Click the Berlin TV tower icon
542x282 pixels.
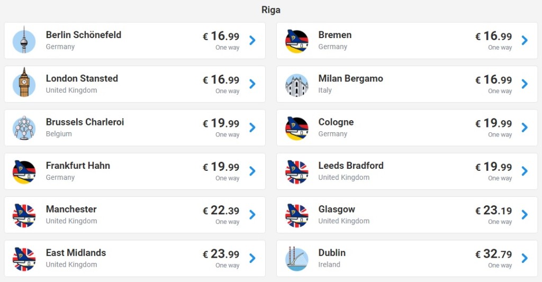pos(24,41)
